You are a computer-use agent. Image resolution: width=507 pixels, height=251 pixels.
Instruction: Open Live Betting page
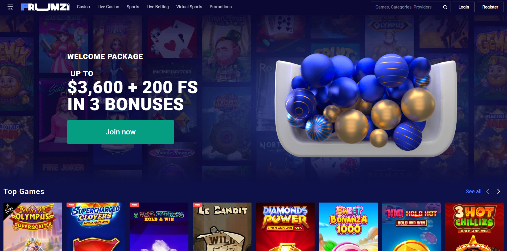(158, 7)
